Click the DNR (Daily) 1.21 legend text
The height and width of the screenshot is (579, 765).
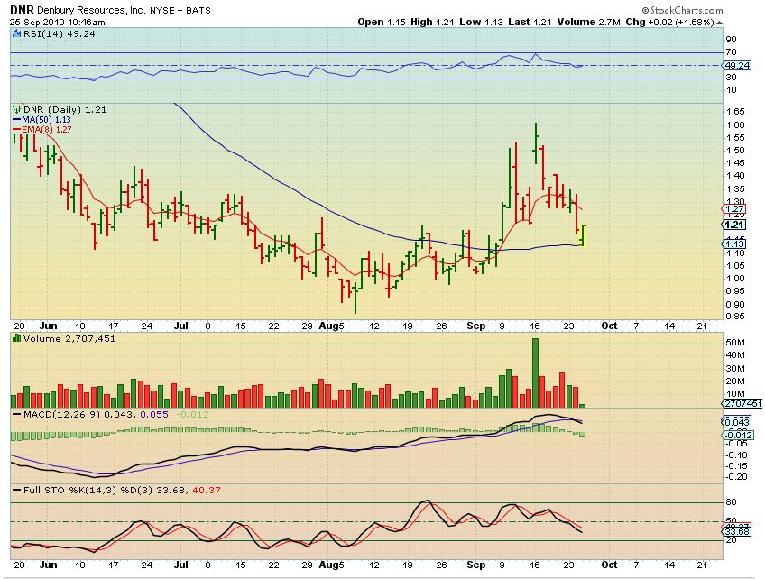65,109
